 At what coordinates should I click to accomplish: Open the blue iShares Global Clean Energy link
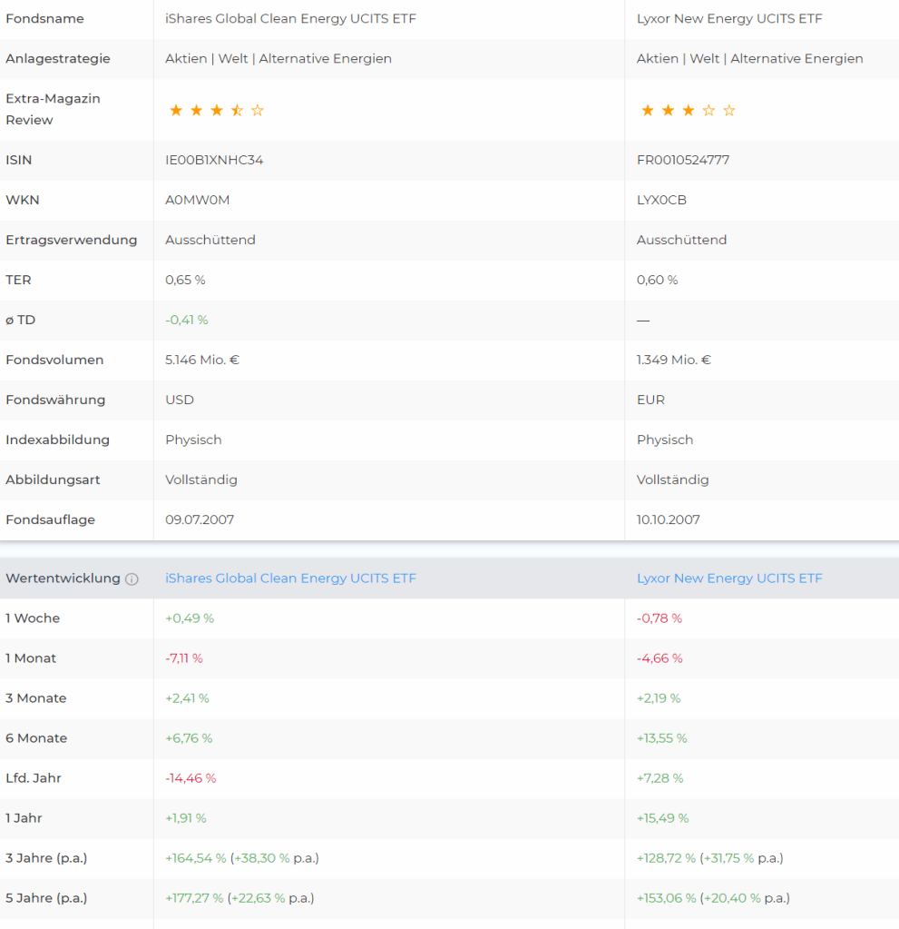pyautogui.click(x=290, y=578)
